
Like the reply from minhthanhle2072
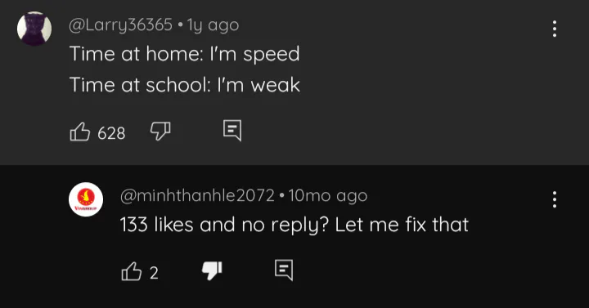click(x=132, y=271)
